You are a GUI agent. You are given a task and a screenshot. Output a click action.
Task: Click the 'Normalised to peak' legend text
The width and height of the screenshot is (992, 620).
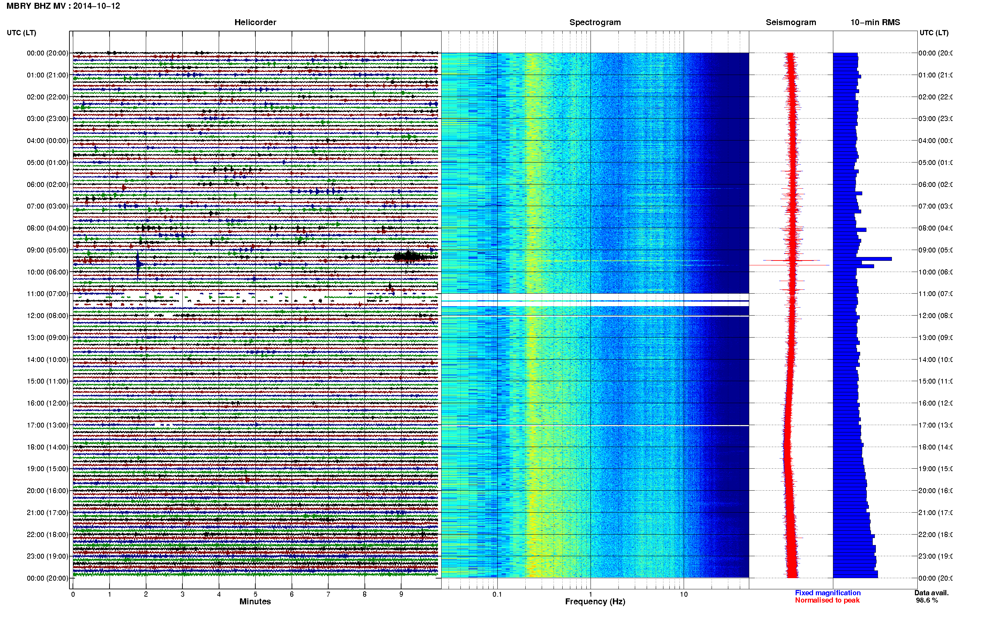coord(827,600)
